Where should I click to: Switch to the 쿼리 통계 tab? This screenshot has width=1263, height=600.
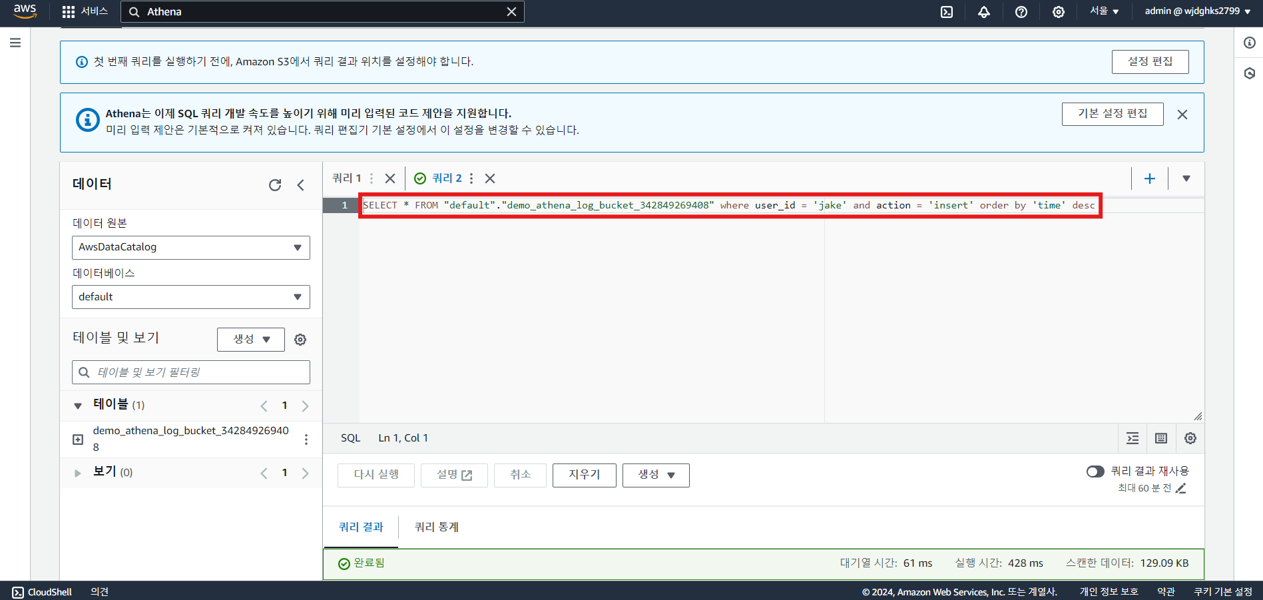437,527
